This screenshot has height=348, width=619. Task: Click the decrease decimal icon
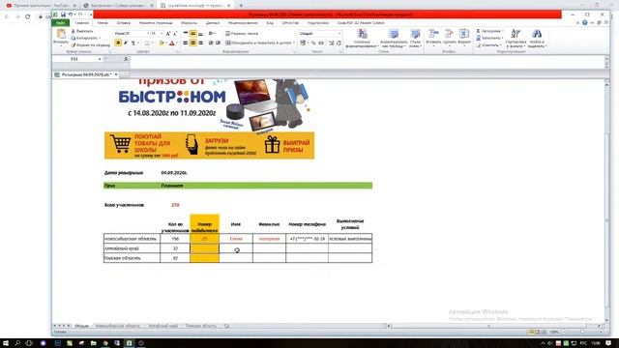[339, 43]
